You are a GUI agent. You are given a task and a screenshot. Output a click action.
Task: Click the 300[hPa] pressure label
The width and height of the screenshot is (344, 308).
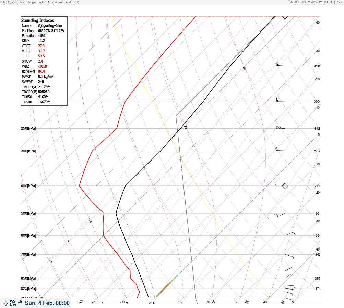pos(28,151)
